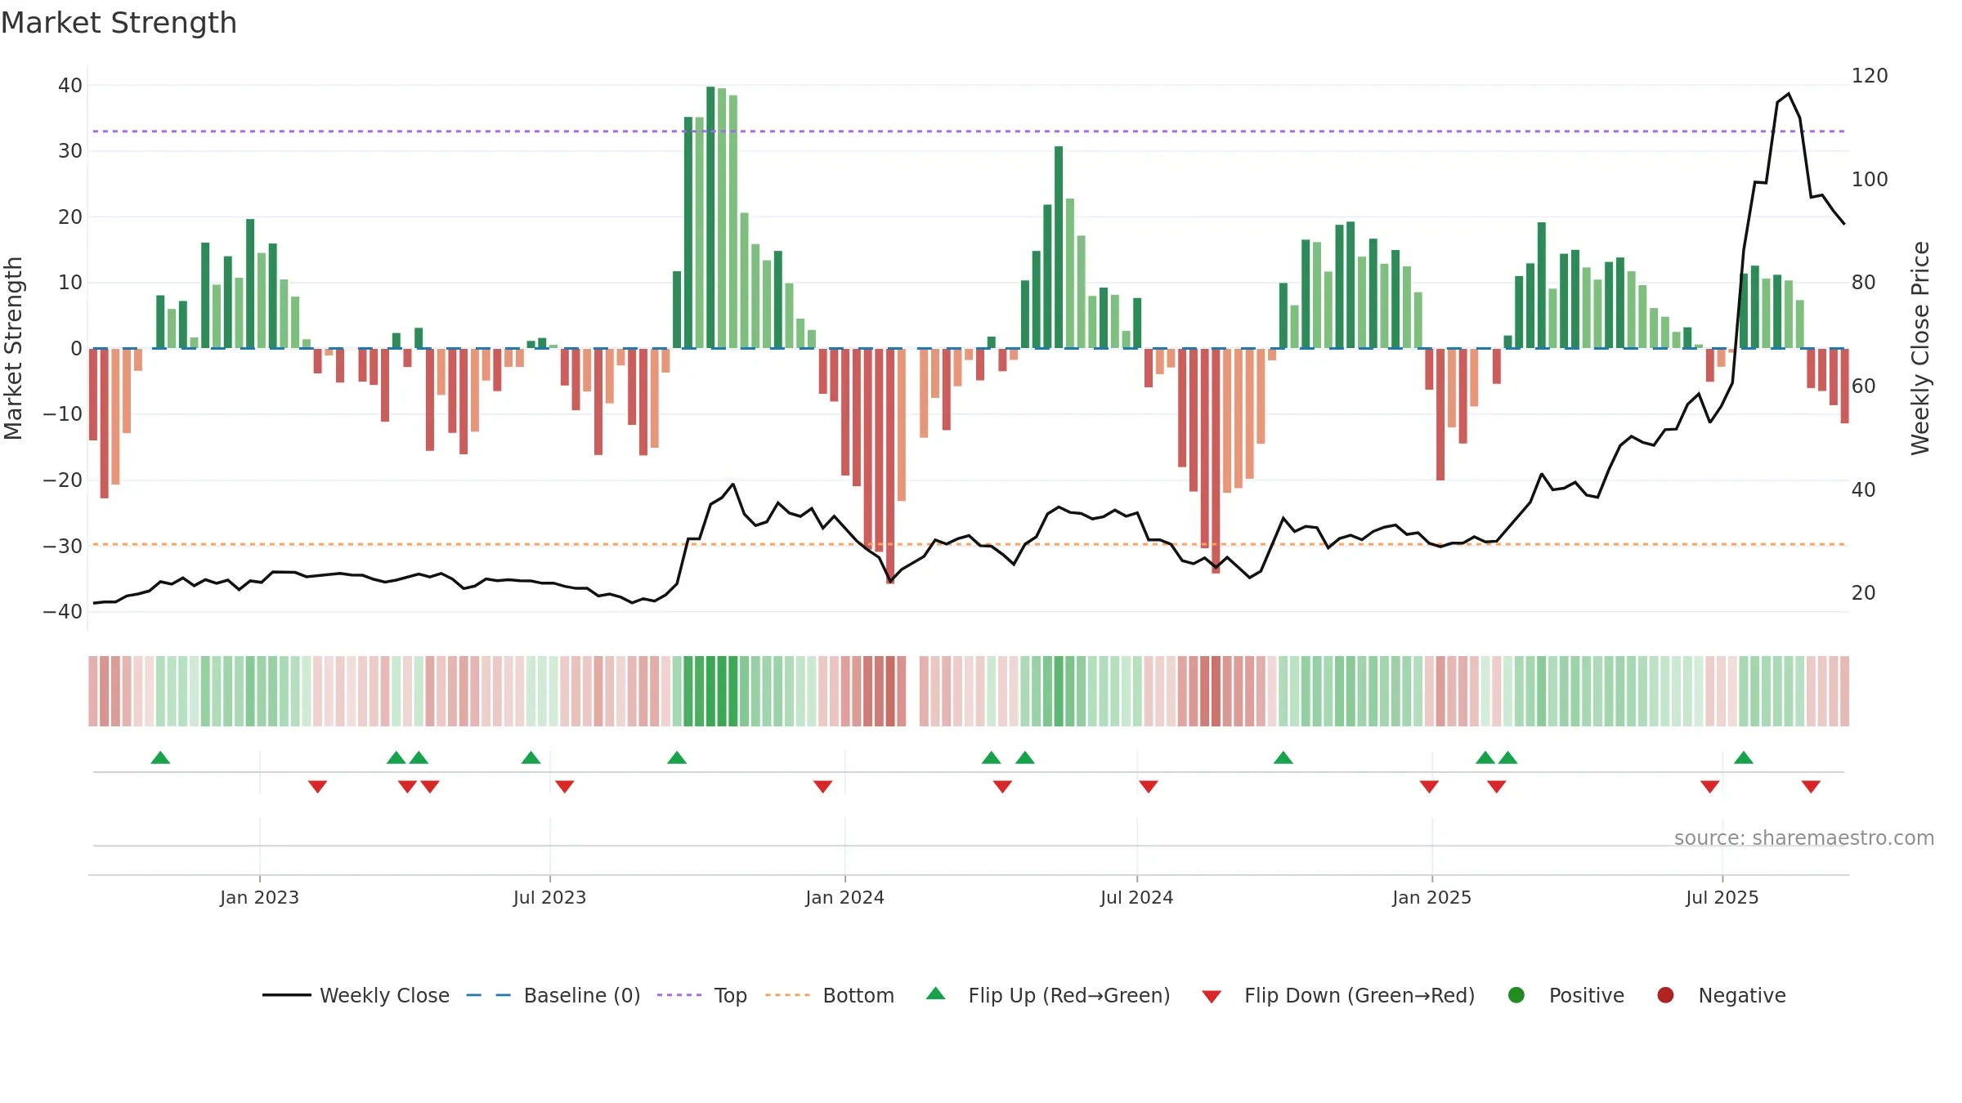Click the green flip-up marker just before Jul 2023
The height and width of the screenshot is (1103, 1962).
tap(531, 757)
